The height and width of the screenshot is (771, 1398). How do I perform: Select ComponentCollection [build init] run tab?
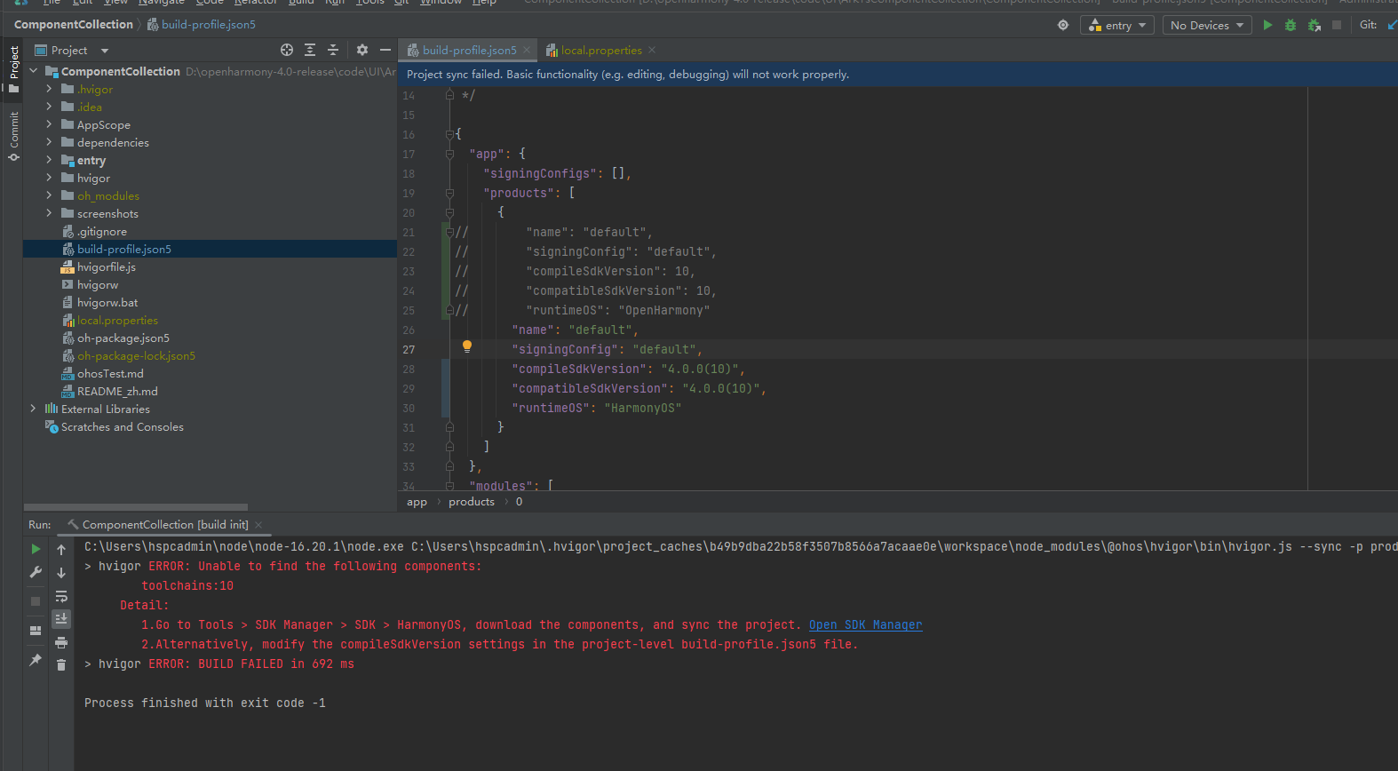pyautogui.click(x=165, y=525)
